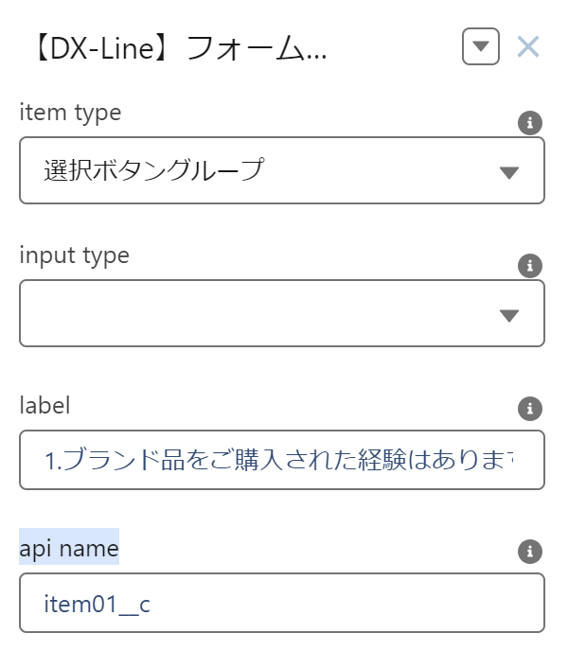Screen dimensions: 568x651
Task: Focus the label text input field
Action: [x=282, y=461]
